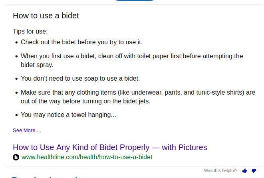The width and height of the screenshot is (264, 178).
Task: Click the 'Tips for use:' text
Action: pyautogui.click(x=30, y=31)
